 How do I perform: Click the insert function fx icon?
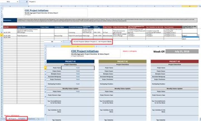27,2
